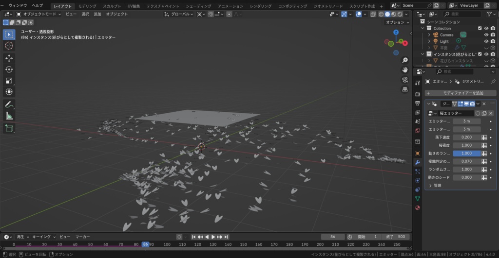Remove the geometry nodes modifier

484,104
